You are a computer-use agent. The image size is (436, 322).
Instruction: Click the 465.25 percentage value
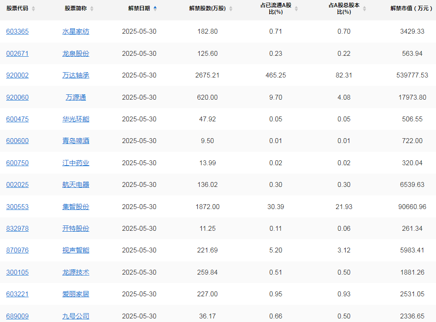pyautogui.click(x=276, y=75)
